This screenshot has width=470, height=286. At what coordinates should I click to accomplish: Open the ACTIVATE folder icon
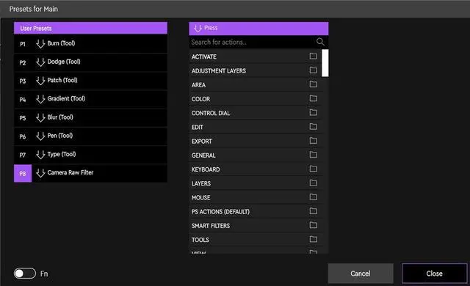click(314, 56)
